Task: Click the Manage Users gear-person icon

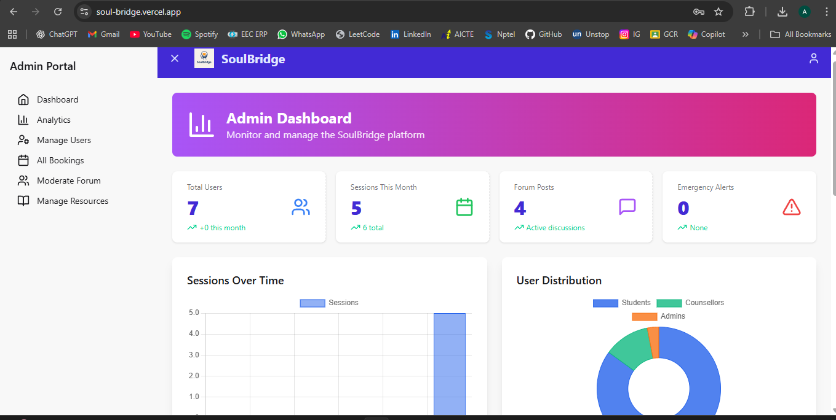Action: point(23,140)
